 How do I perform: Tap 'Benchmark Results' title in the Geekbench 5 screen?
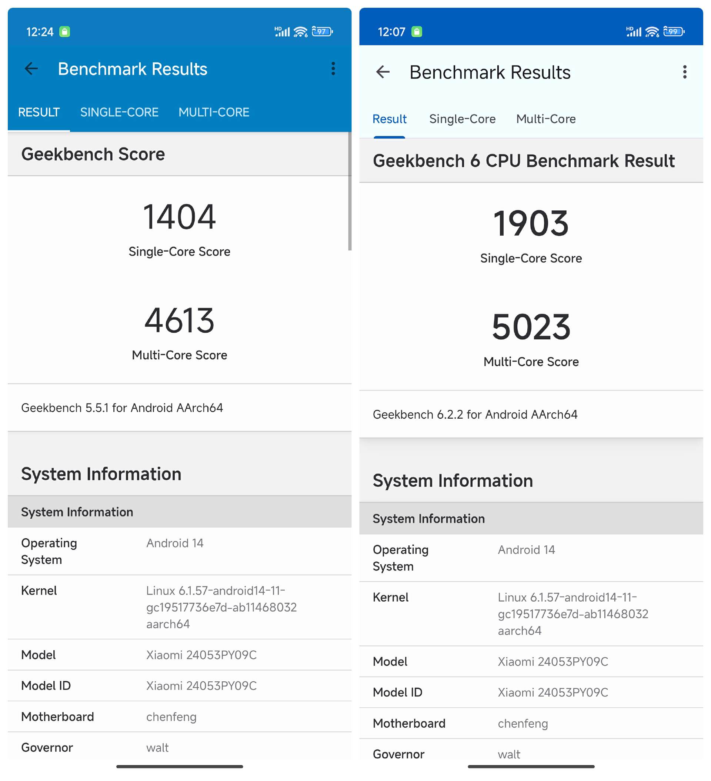133,69
